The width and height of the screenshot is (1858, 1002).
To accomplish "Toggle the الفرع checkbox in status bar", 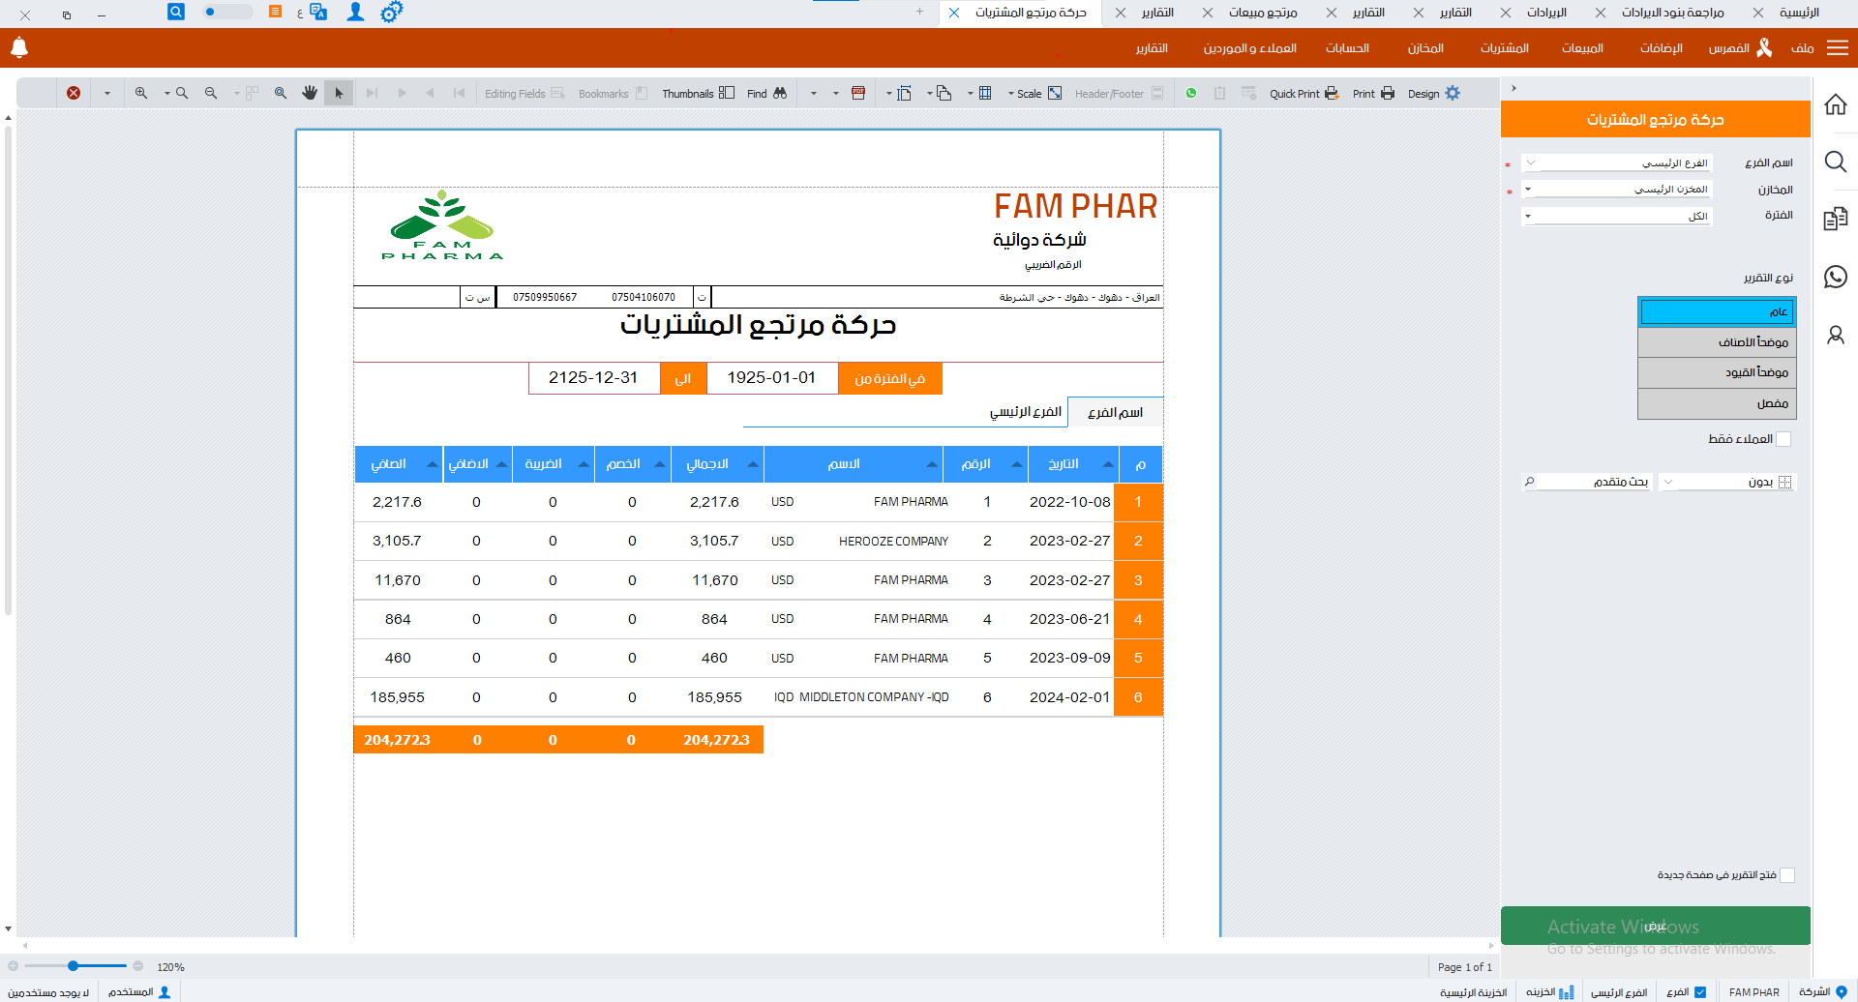I will point(1700,992).
